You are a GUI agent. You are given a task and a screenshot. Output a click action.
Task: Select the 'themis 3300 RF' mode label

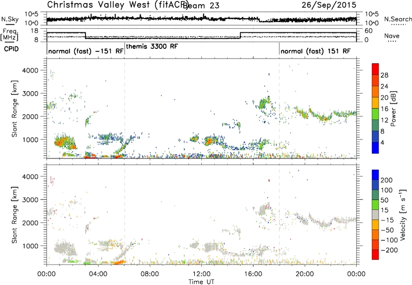coord(152,46)
